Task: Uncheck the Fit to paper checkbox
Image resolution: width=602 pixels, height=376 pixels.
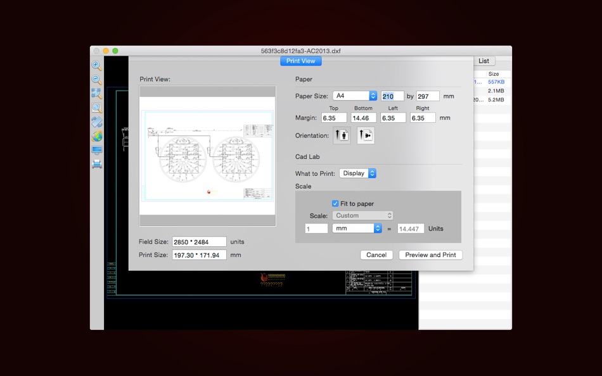Action: click(335, 204)
